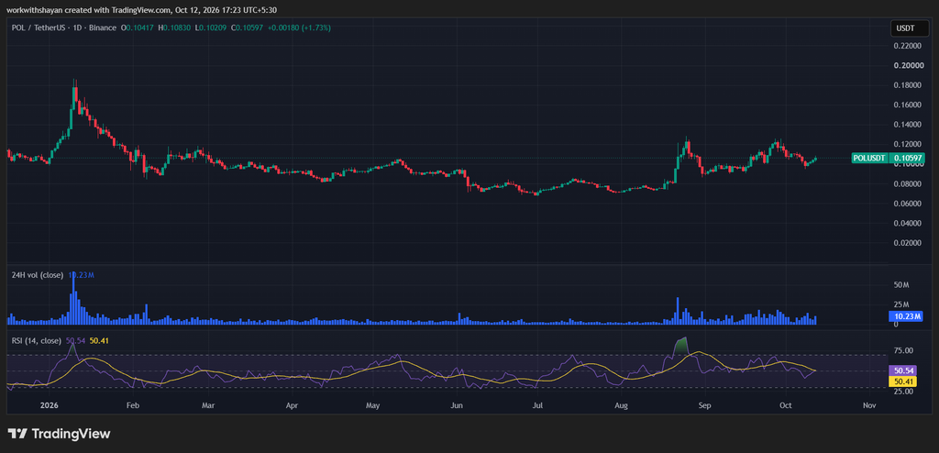Click the Sep time axis label

tap(704, 405)
